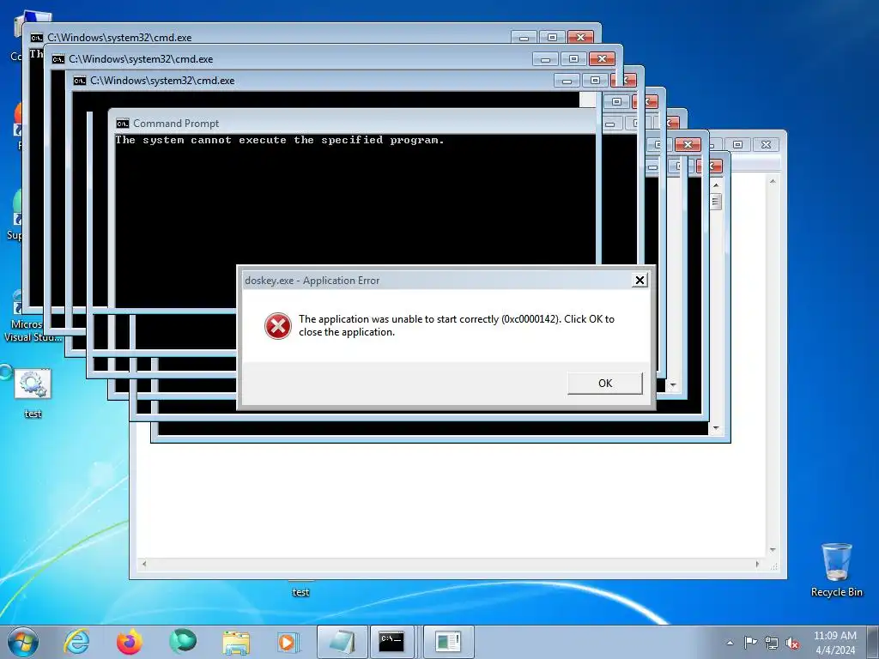Image resolution: width=879 pixels, height=659 pixels.
Task: Click the Show desktop button
Action: click(x=873, y=642)
